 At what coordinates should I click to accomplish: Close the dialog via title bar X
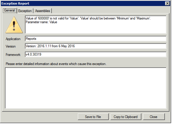(x=167, y=3)
